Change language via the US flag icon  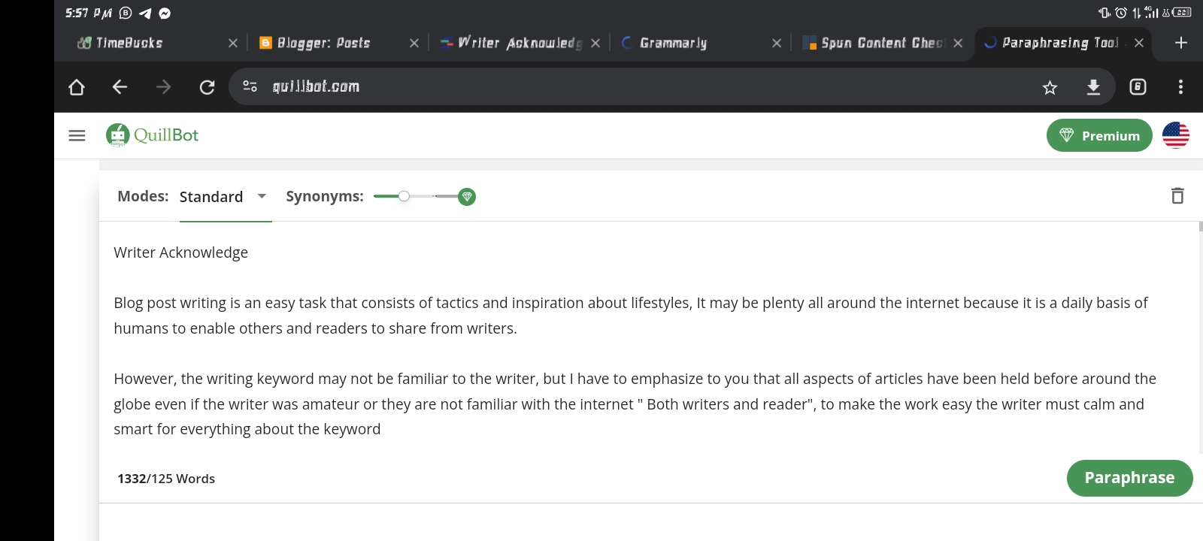coord(1175,135)
